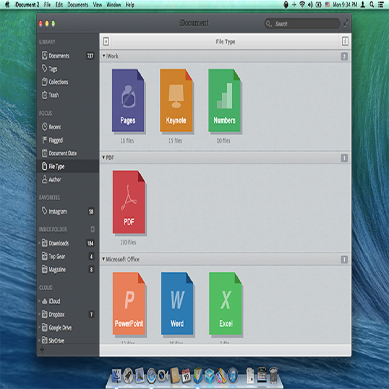389x389 pixels.
Task: Expand the Downloads folder arrow
Action: [x=39, y=243]
